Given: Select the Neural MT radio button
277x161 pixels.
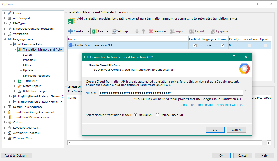Looking at the screenshot, I should pyautogui.click(x=136, y=115).
